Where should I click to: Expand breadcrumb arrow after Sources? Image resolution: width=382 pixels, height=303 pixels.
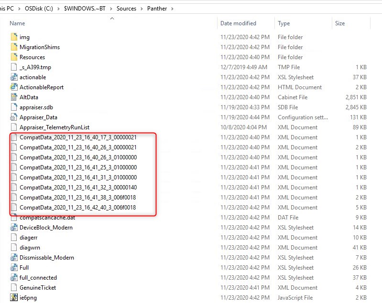click(142, 9)
